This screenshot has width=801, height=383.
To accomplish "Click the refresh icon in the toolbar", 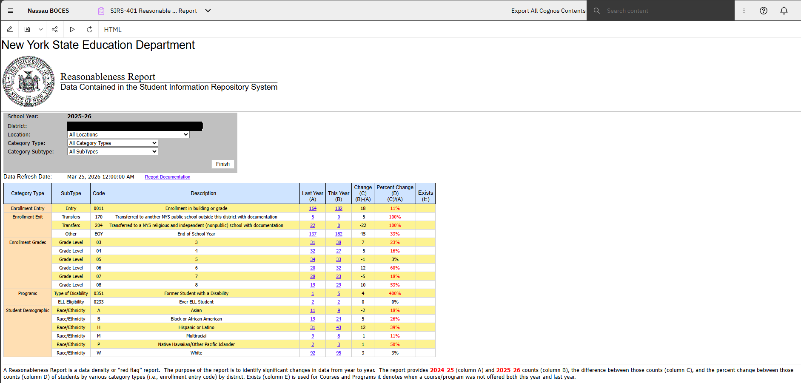I will (89, 29).
